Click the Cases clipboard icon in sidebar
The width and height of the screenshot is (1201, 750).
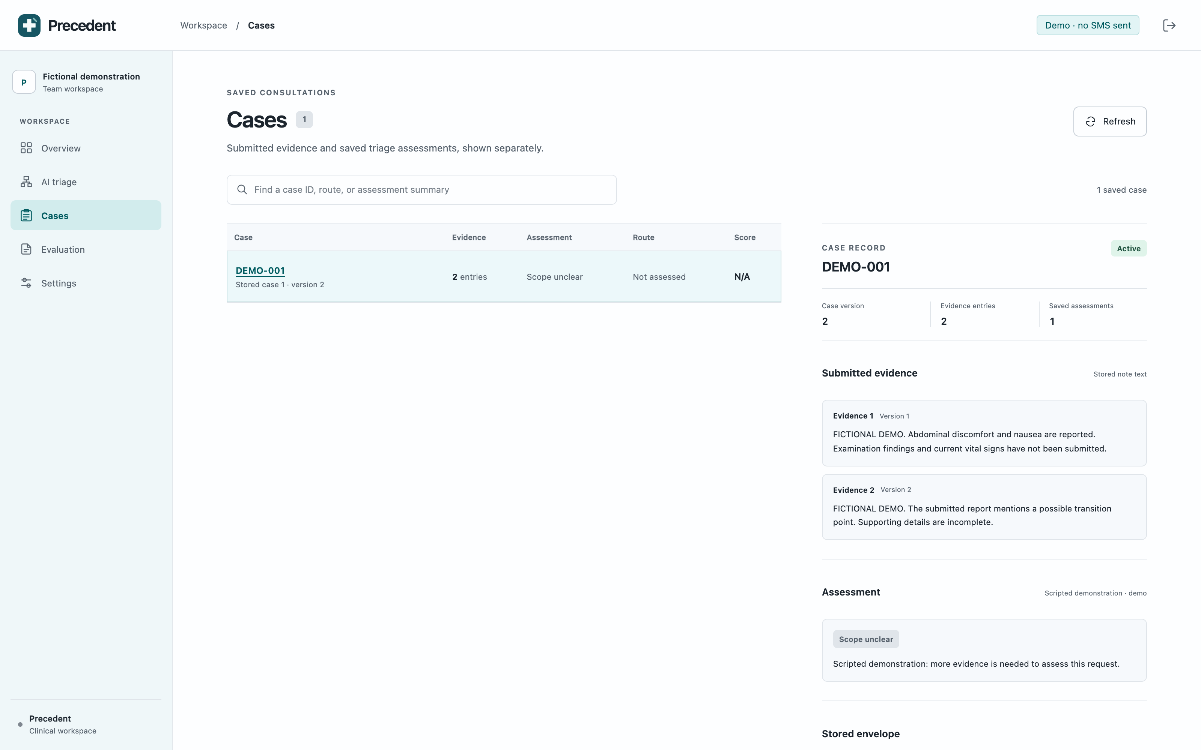coord(26,215)
